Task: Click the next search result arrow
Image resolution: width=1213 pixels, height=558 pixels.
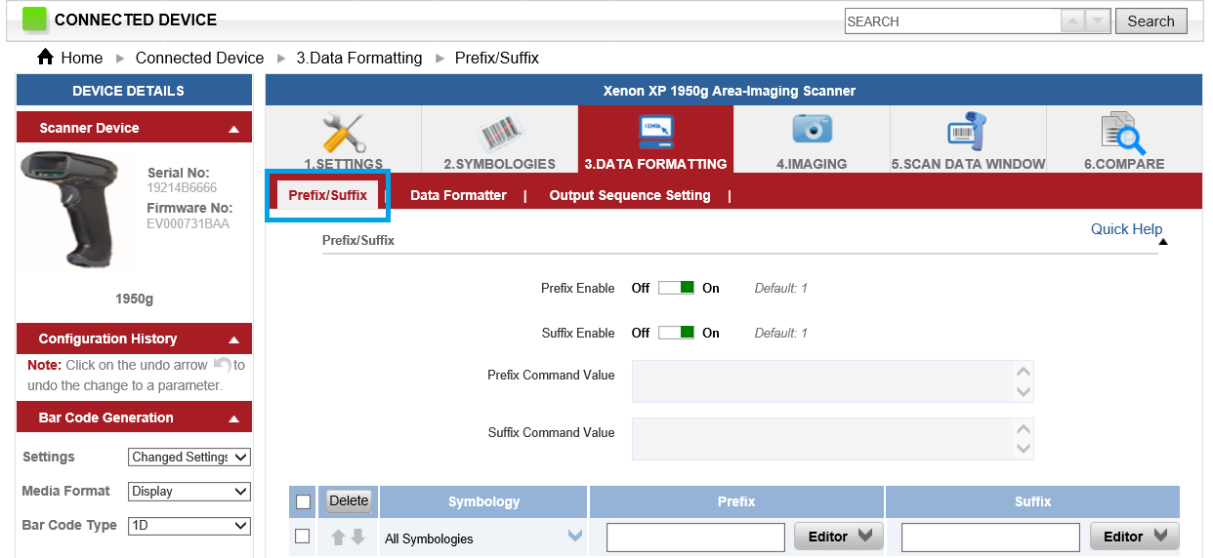Action: coord(1099,21)
